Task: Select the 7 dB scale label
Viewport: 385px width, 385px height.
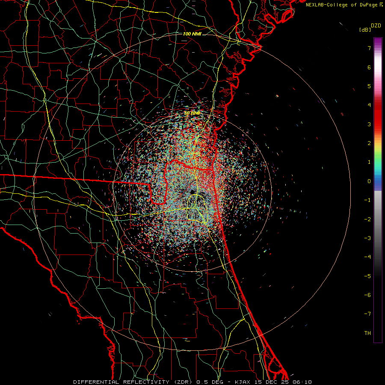Action: tap(369, 48)
